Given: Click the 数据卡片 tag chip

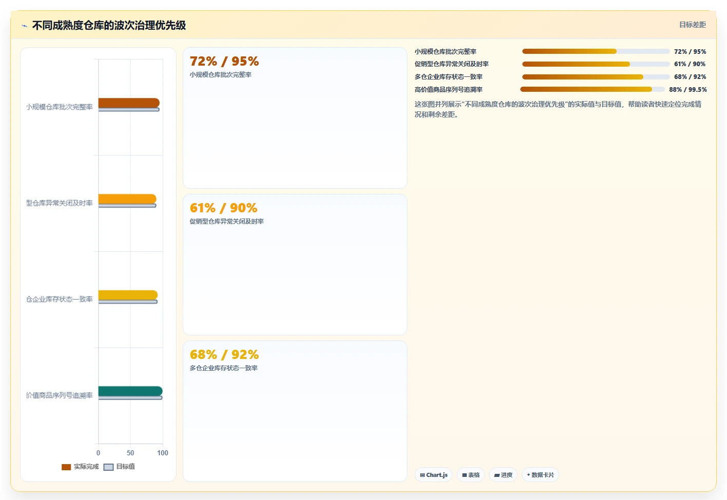Looking at the screenshot, I should 540,475.
